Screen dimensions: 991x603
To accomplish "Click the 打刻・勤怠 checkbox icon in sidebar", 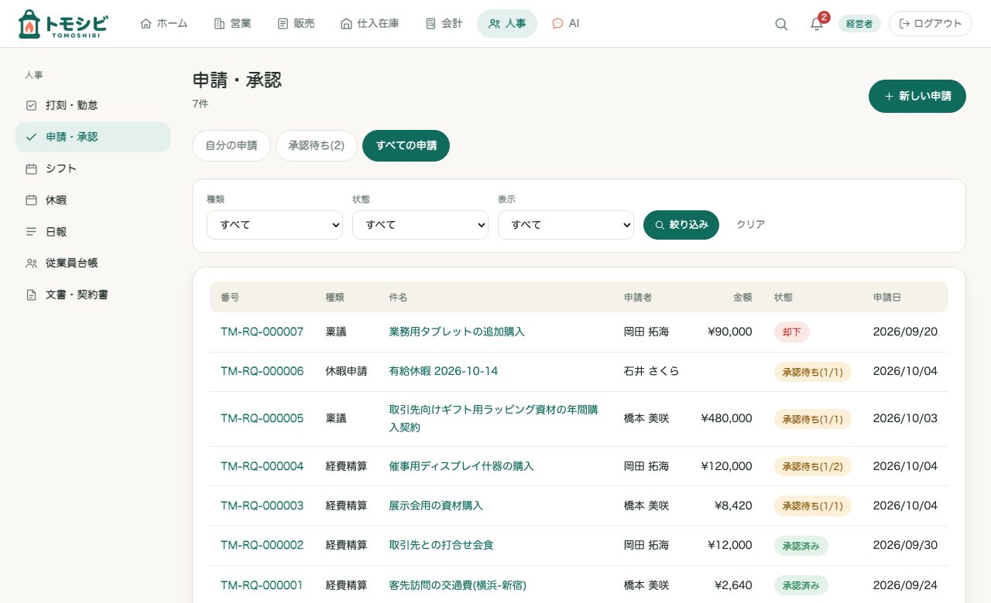I will tap(32, 105).
